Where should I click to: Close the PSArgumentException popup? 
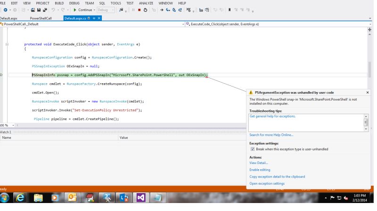(x=368, y=92)
